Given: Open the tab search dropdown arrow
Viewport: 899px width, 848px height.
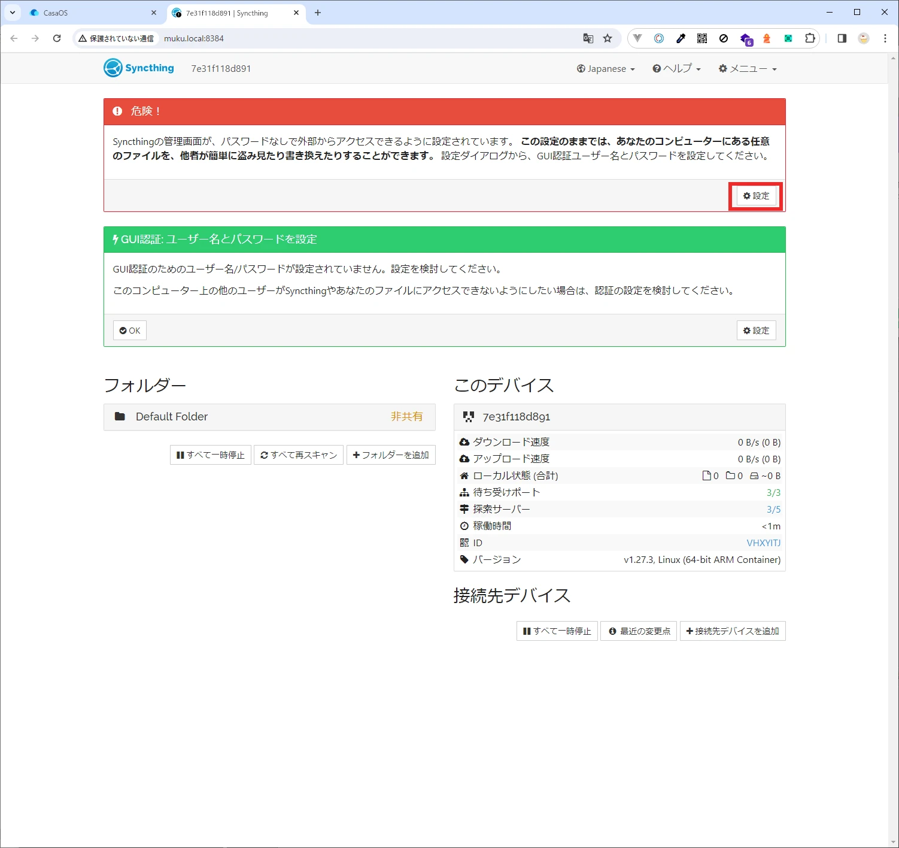Looking at the screenshot, I should pyautogui.click(x=12, y=13).
